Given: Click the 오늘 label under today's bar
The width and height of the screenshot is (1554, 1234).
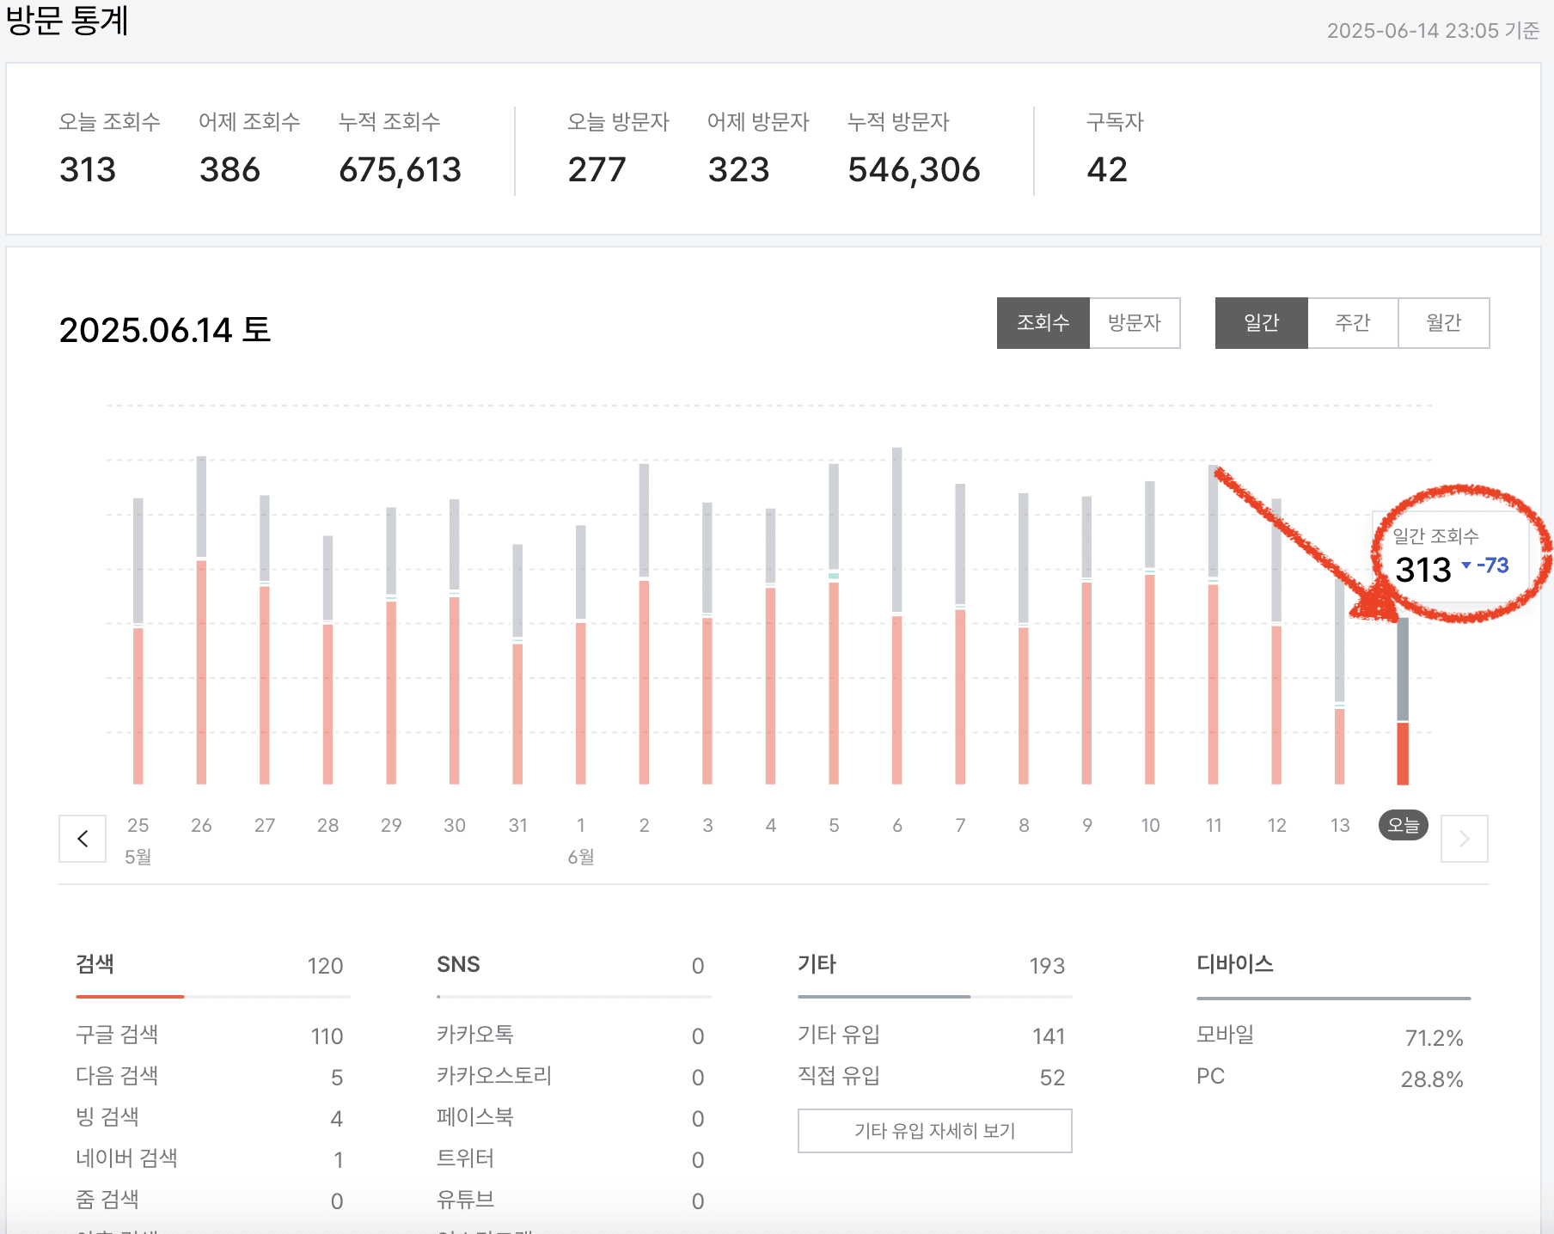Looking at the screenshot, I should click(1402, 826).
